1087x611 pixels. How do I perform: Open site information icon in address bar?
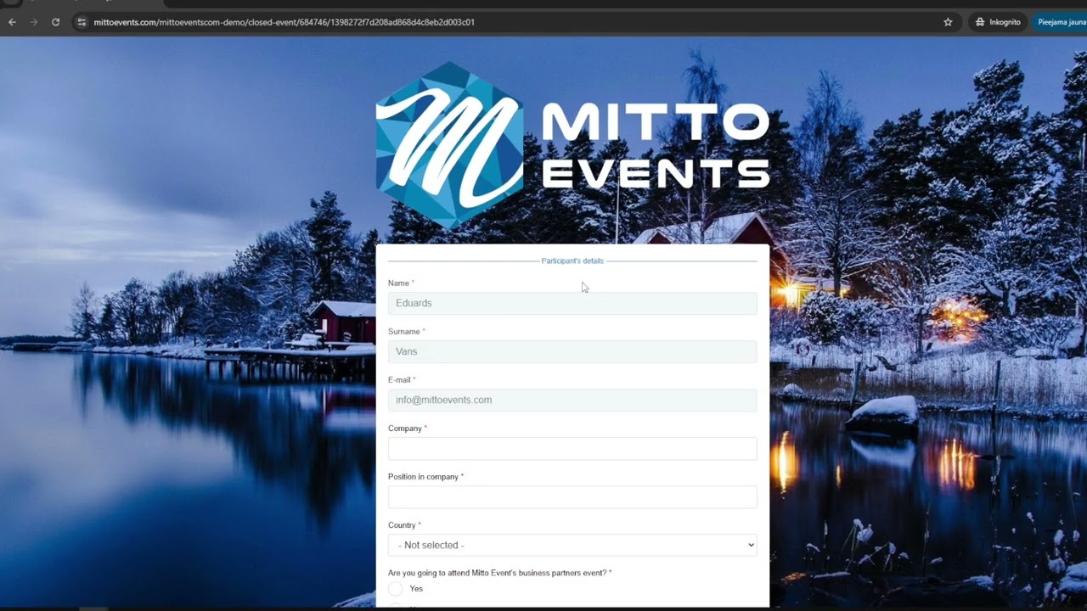pos(82,22)
